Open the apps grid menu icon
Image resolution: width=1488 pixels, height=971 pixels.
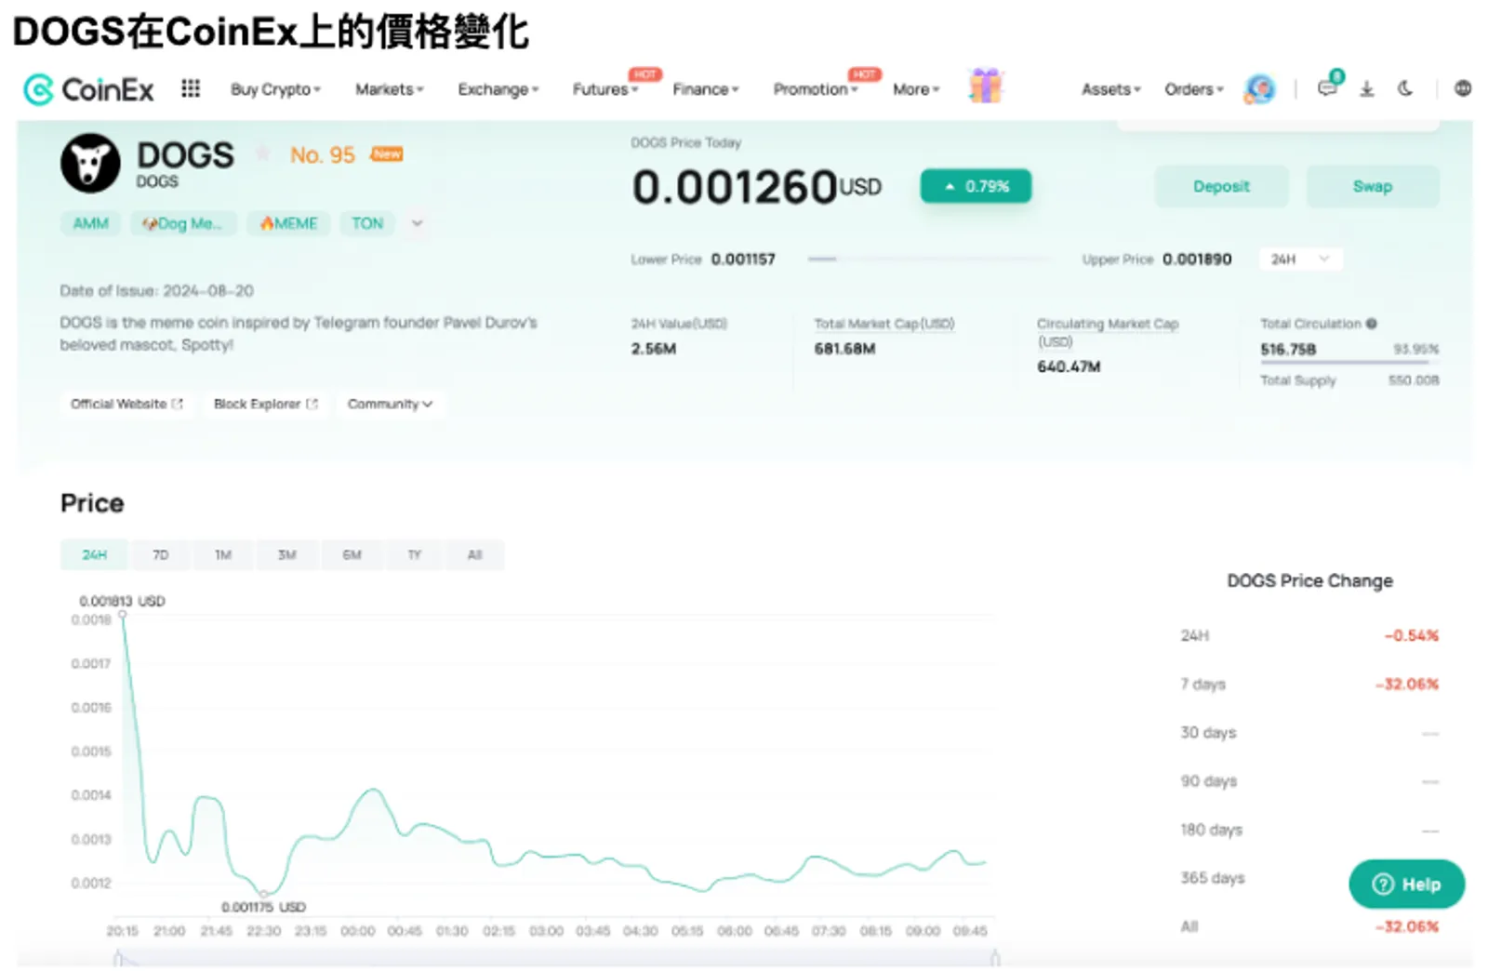(191, 88)
